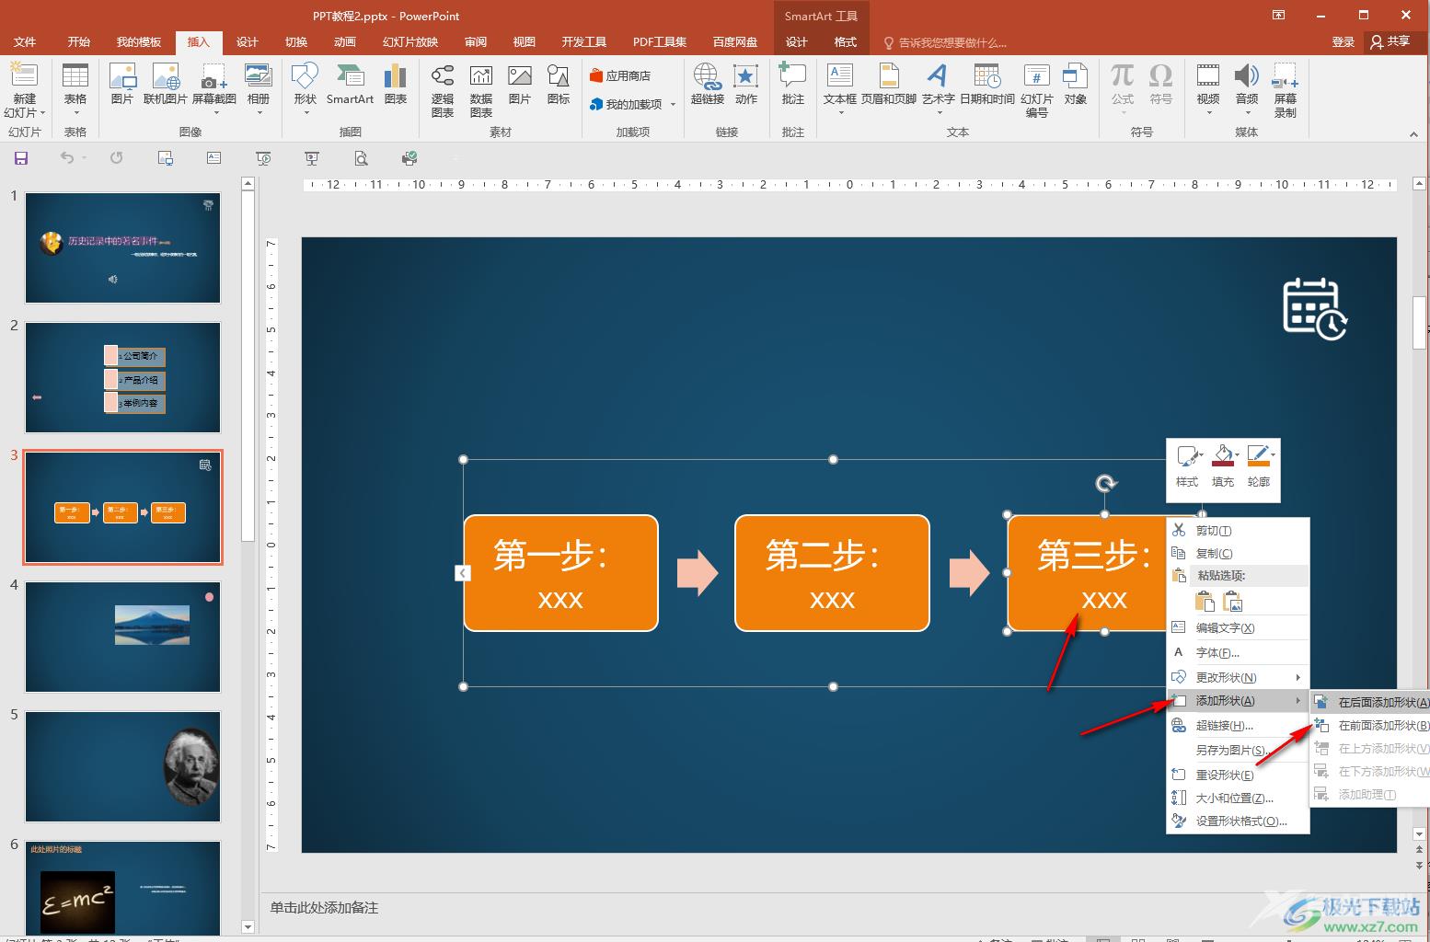Insert an object (对象)
1430x942 pixels.
[1076, 85]
